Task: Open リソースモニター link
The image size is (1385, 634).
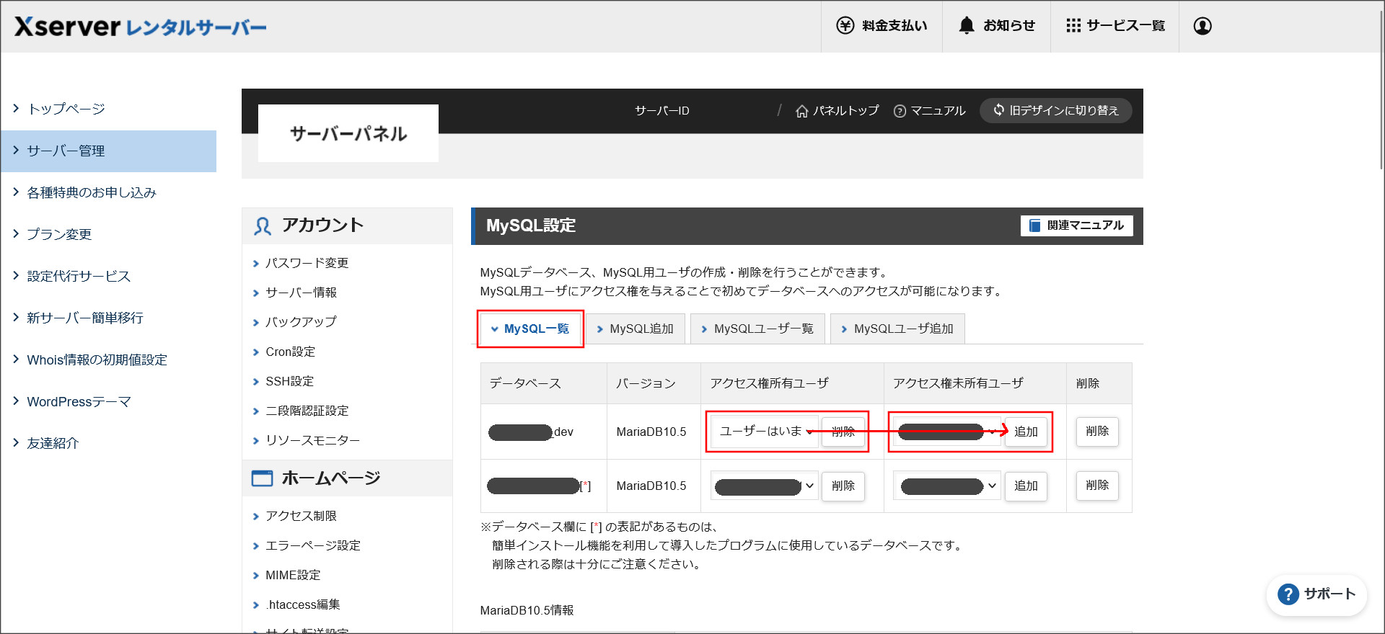Action: 312,440
